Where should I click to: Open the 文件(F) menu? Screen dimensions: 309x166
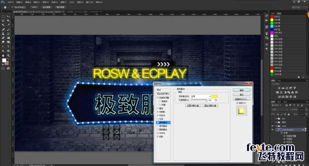[10, 2]
